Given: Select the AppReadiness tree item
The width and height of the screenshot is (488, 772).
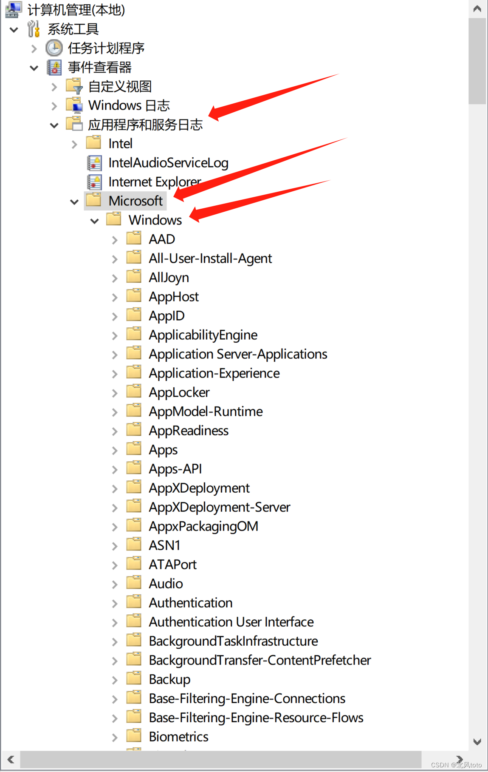Looking at the screenshot, I should [x=189, y=431].
